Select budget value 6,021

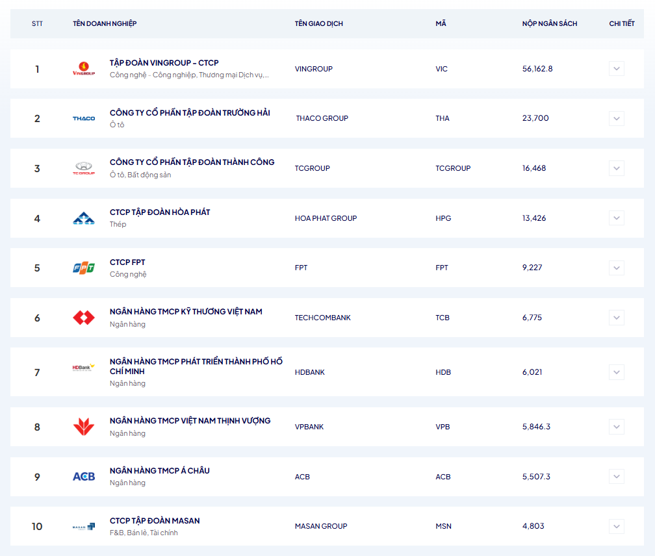tap(532, 372)
